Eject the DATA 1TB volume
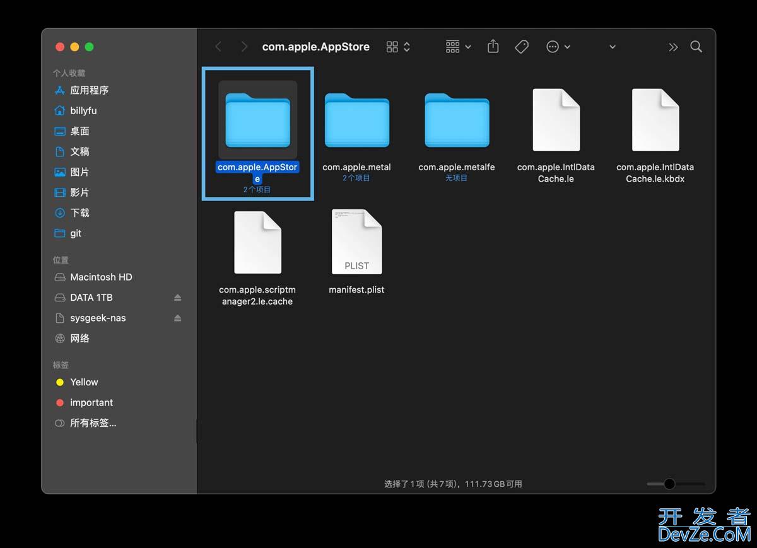Screen dimensions: 757x548 coord(177,298)
